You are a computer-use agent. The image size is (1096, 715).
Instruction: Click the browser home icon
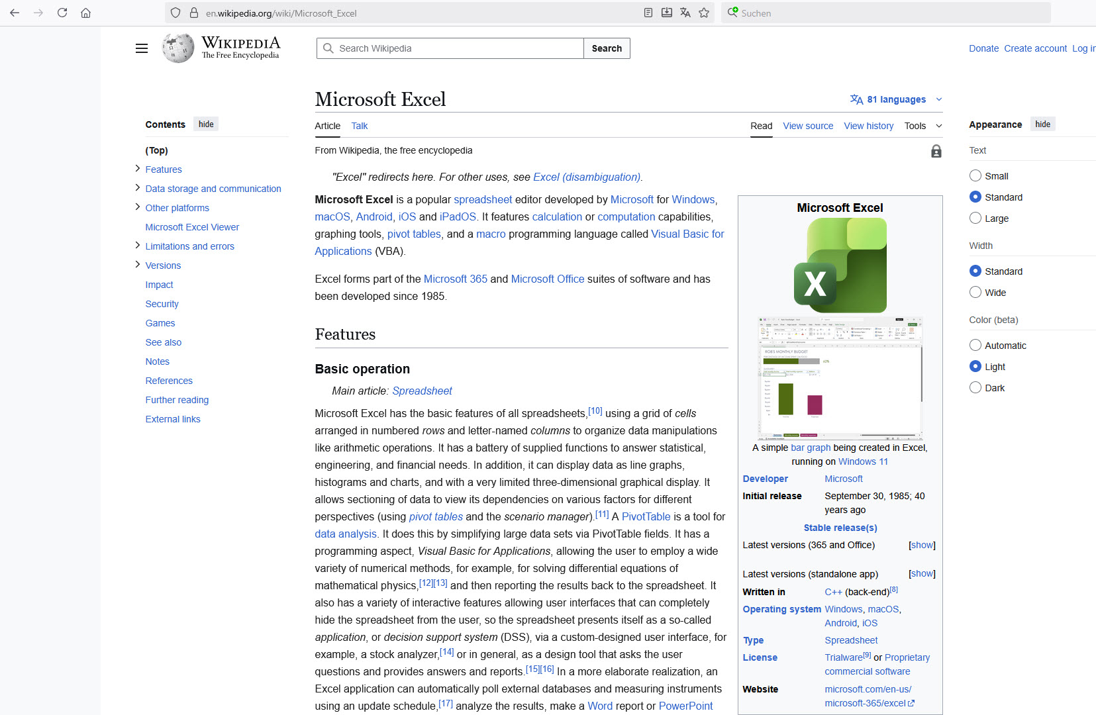click(x=85, y=13)
